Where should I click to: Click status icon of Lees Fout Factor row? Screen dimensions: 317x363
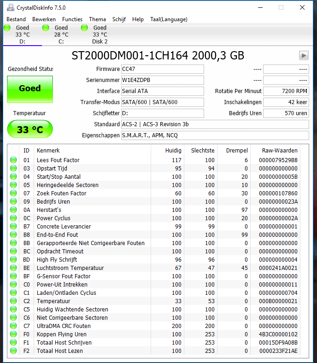[13, 160]
